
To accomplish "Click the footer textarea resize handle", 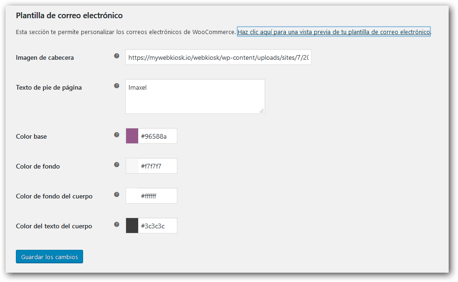I will tap(262, 111).
